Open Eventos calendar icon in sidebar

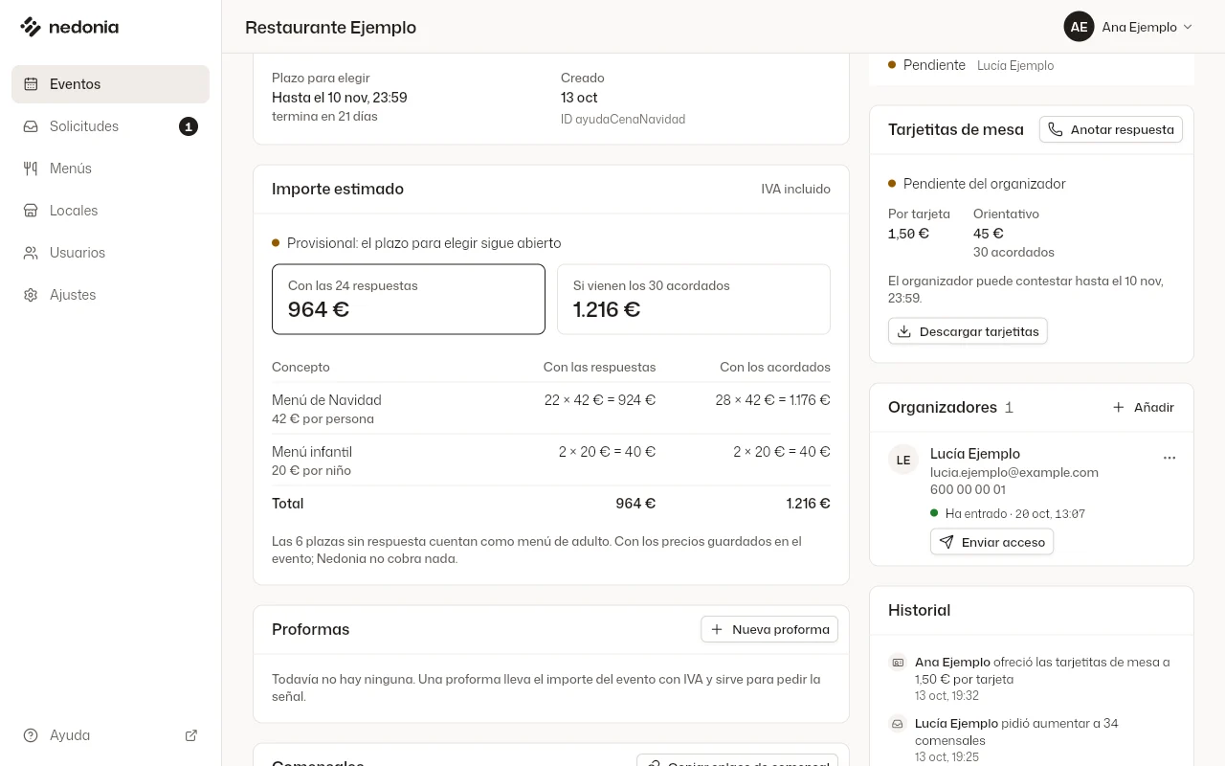point(31,84)
